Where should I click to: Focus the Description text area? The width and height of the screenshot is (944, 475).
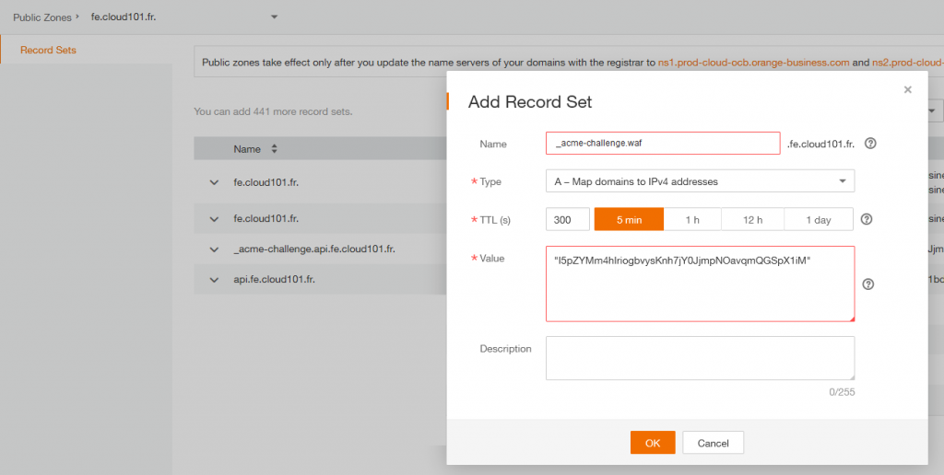[x=701, y=358]
